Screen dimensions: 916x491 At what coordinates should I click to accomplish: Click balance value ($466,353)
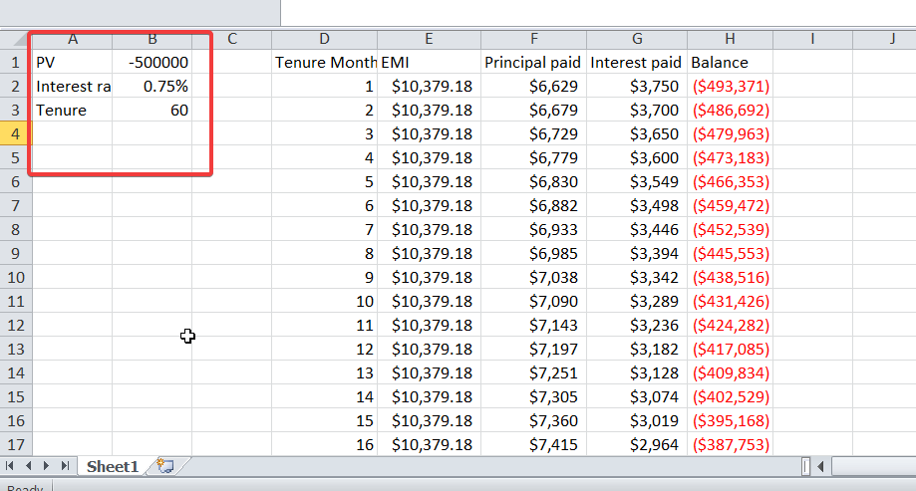click(x=730, y=181)
